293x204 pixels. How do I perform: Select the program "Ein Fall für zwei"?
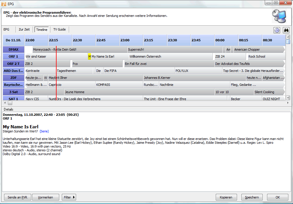coord(169,64)
